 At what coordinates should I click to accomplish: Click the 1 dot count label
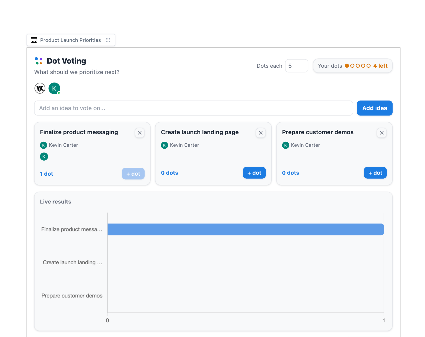click(46, 174)
